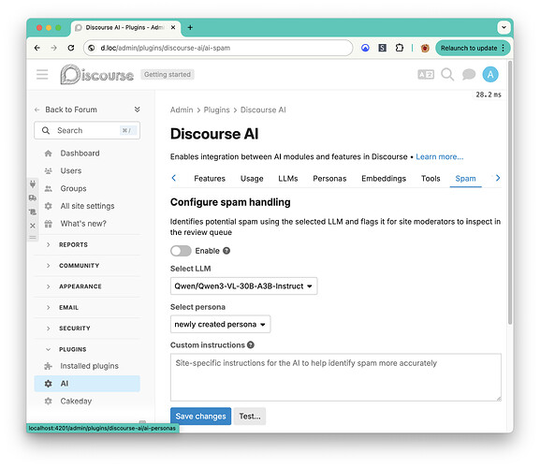Click the puzzle icon beside Installed plugins
The width and height of the screenshot is (540, 468).
coord(49,366)
